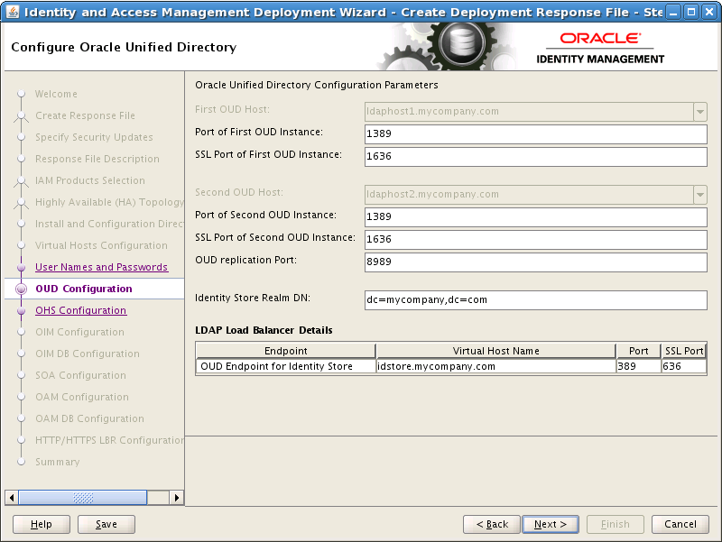The image size is (722, 542).
Task: Click the Port column header
Action: pos(638,351)
